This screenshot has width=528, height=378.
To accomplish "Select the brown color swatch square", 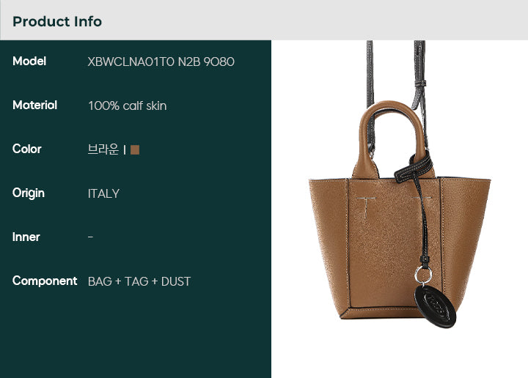I will pyautogui.click(x=135, y=149).
